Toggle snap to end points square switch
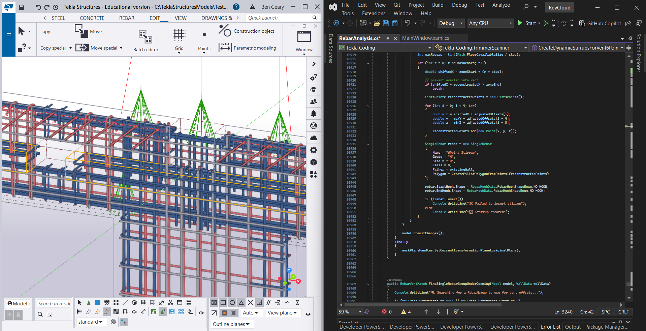This screenshot has height=331, width=646. [x=223, y=303]
